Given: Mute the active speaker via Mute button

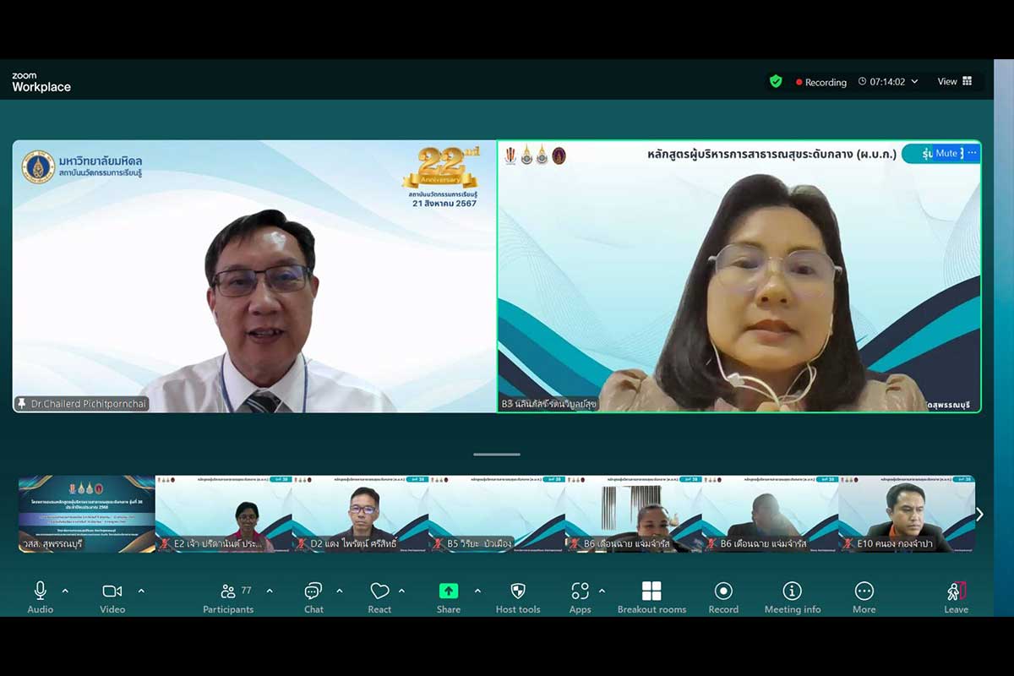Looking at the screenshot, I should click(x=946, y=153).
